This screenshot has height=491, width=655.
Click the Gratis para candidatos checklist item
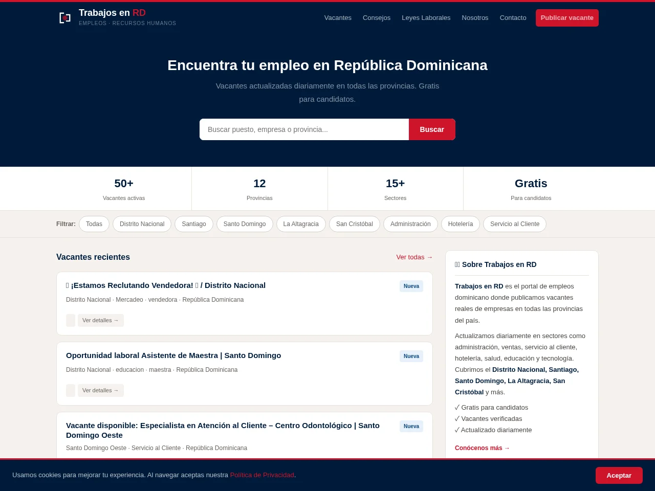click(x=491, y=408)
